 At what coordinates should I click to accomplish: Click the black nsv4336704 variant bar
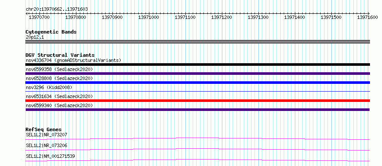[x=197, y=65]
